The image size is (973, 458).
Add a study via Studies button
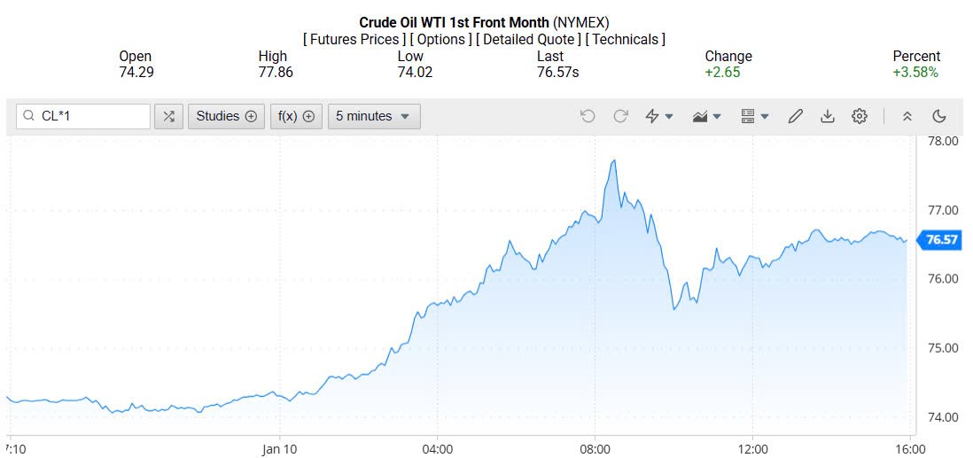226,116
